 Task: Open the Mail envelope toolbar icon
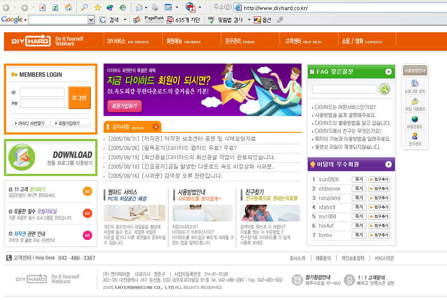point(139,7)
